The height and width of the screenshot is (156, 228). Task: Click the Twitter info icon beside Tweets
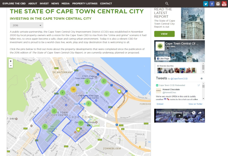pos(202,79)
